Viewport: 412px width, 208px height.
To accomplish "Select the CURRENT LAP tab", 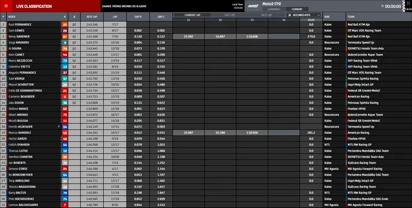I will click(x=192, y=15).
